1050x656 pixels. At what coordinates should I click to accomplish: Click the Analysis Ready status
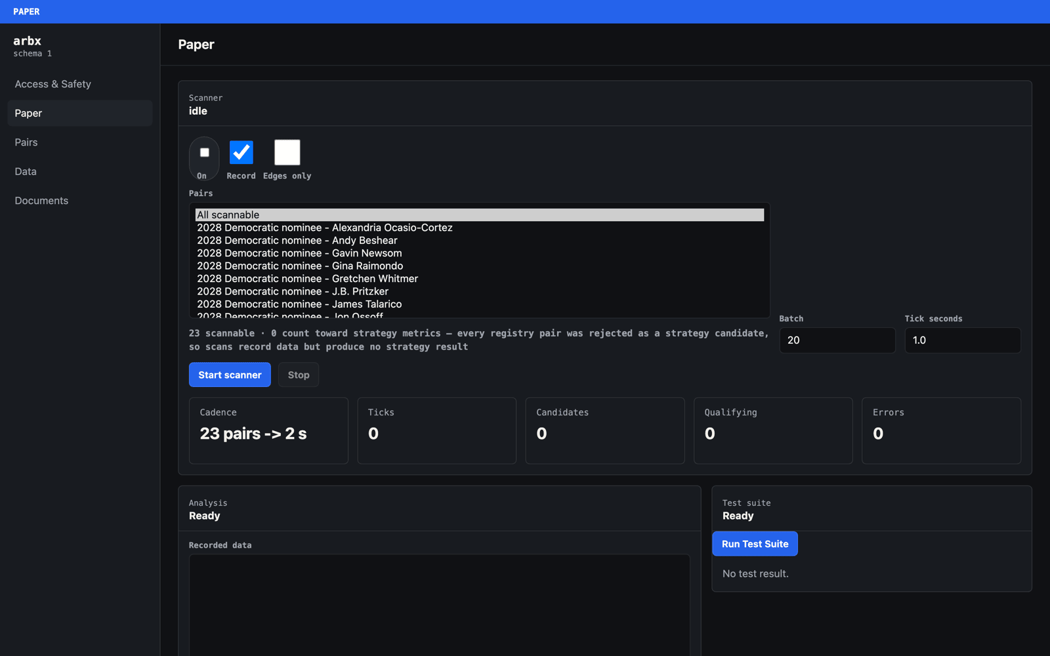coord(205,516)
